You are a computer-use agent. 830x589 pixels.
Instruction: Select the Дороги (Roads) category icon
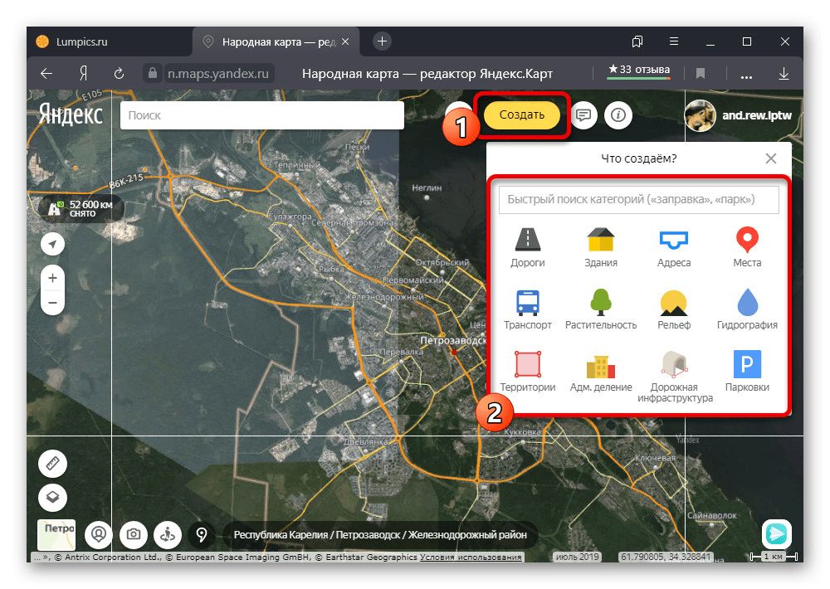coord(528,241)
